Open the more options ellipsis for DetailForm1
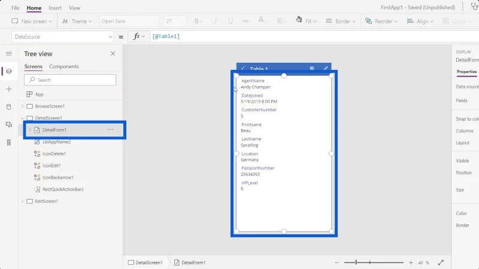The width and height of the screenshot is (479, 269). 110,130
